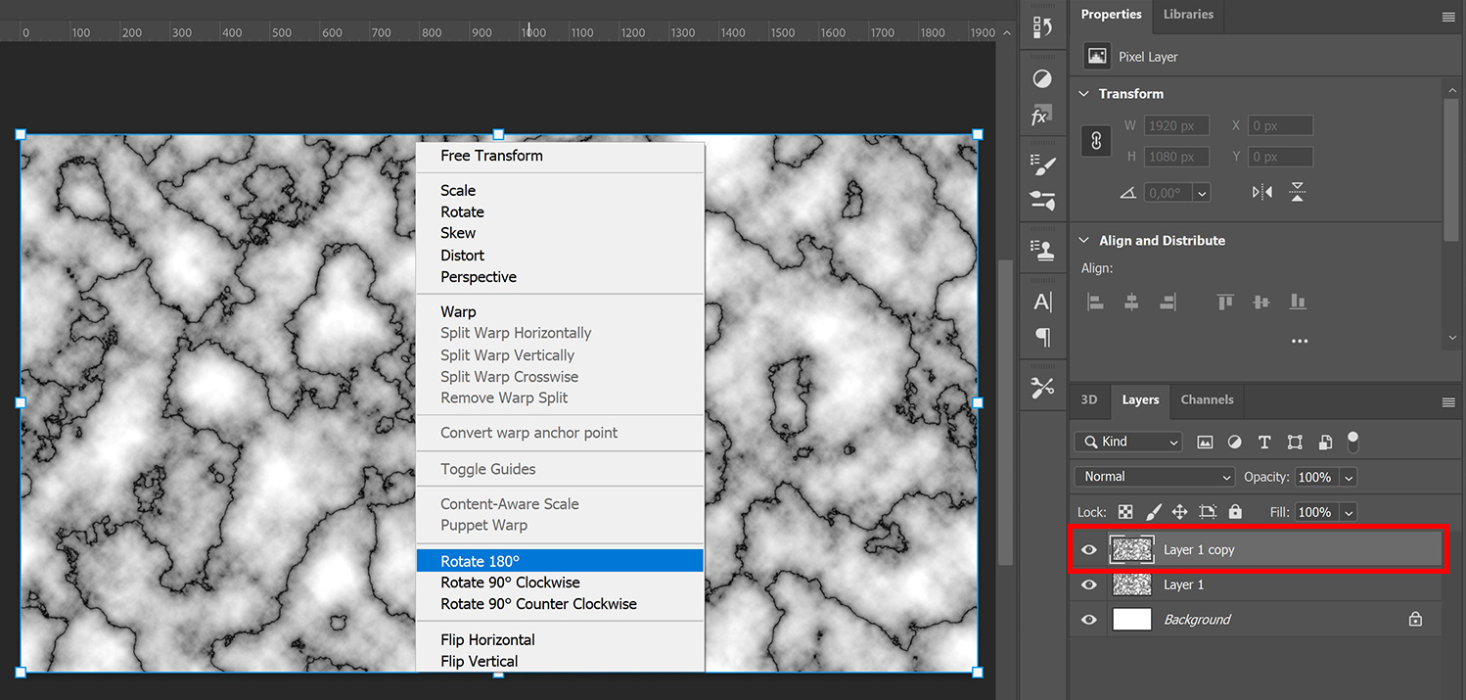Filter layers by type layers
Screen dimensions: 1466x700
pos(1264,442)
